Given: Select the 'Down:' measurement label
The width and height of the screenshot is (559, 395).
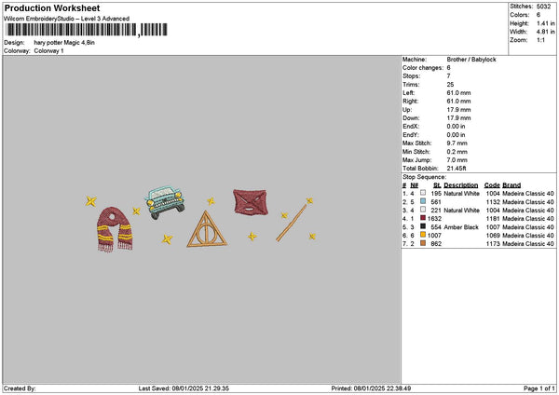Looking at the screenshot, I should coord(411,118).
